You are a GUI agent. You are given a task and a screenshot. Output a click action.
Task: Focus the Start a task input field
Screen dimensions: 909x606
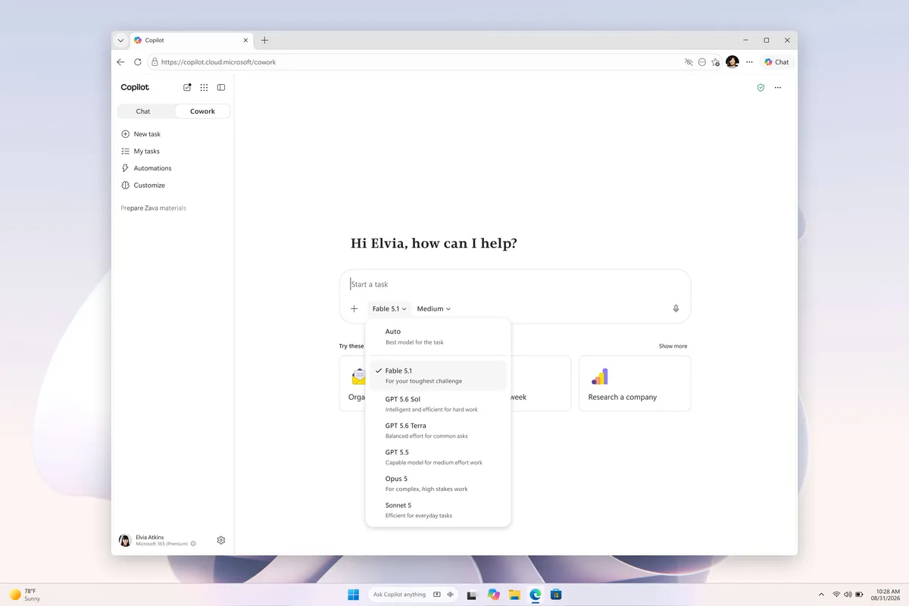[515, 284]
